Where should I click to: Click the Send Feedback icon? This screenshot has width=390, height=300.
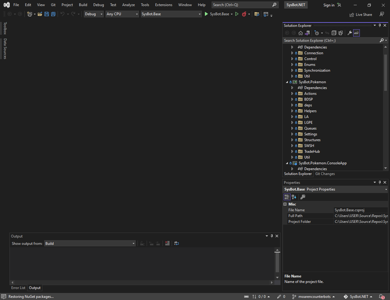(382, 14)
